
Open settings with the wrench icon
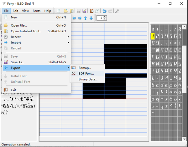117,11
